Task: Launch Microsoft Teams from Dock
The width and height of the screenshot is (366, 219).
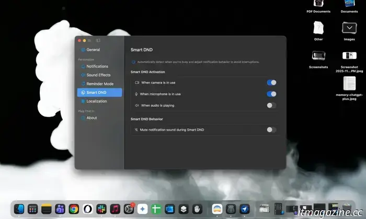Action: tap(60, 209)
